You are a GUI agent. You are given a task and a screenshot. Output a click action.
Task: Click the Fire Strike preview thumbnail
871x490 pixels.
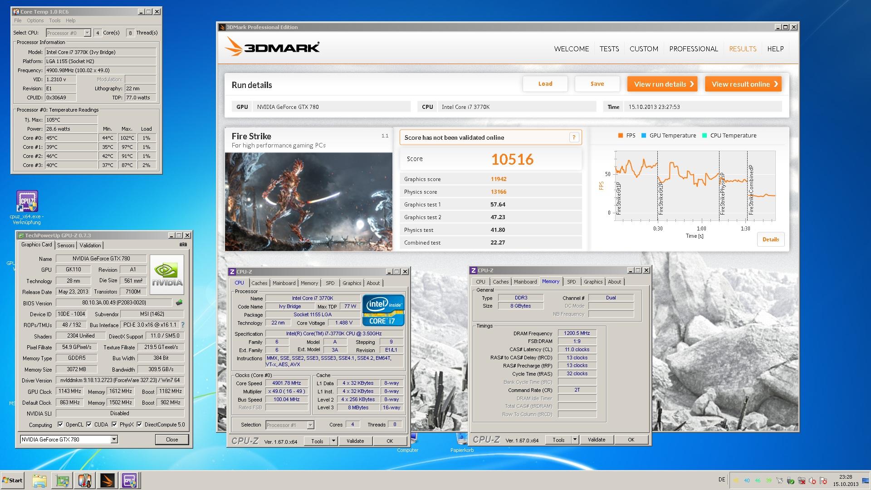coord(308,201)
